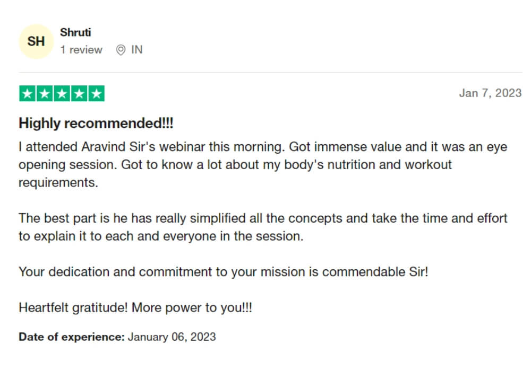Viewport: 531px width, 371px height.
Task: Click the SH reviewer avatar circle
Action: pos(36,41)
